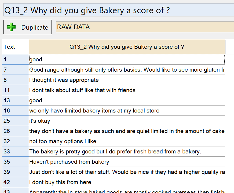234x193 pixels.
Task: Select row header 25
Action: (15, 121)
